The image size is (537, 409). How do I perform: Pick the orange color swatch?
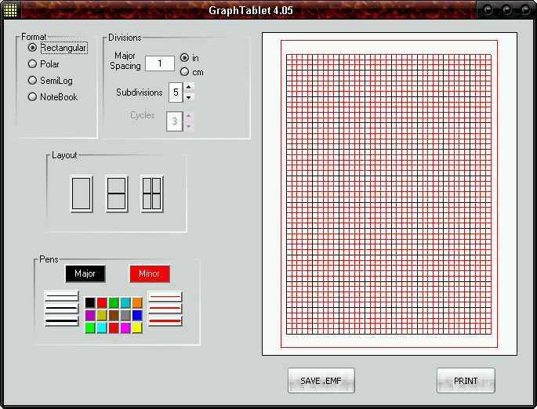(137, 302)
